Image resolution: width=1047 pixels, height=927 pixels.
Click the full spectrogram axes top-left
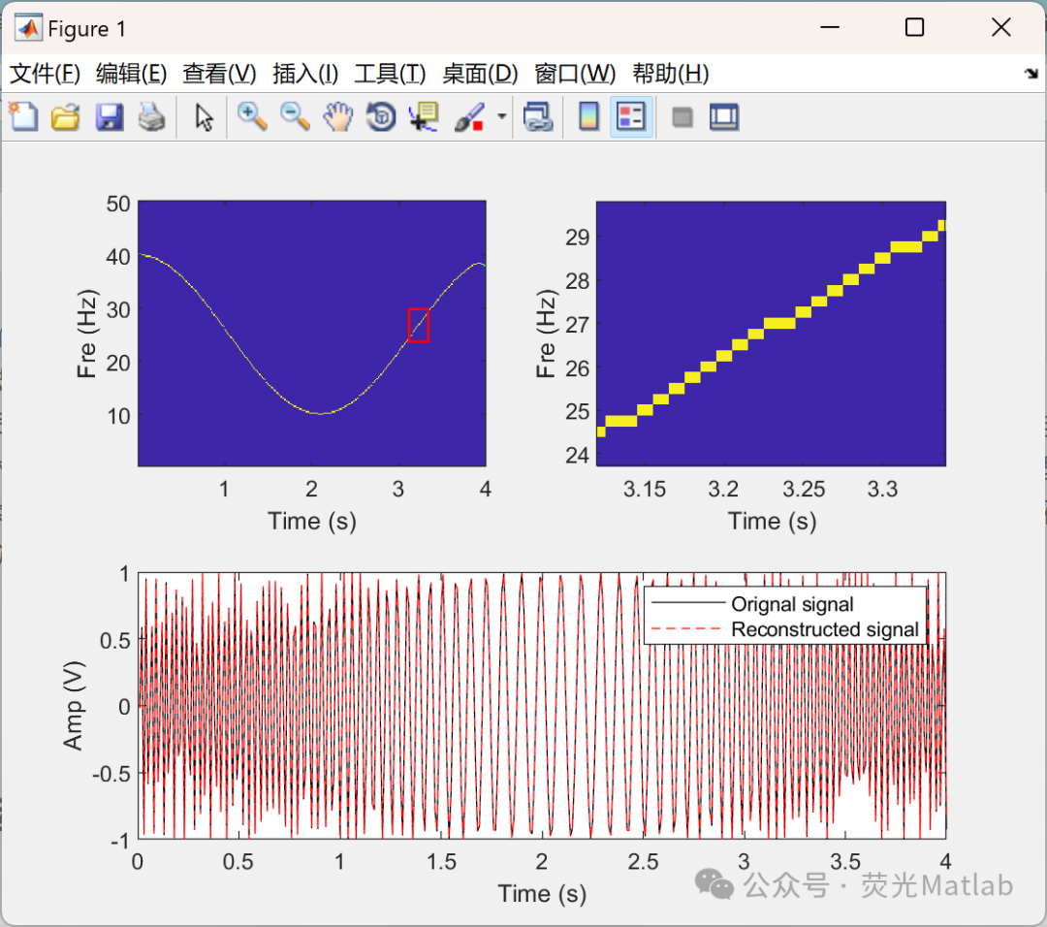[312, 334]
